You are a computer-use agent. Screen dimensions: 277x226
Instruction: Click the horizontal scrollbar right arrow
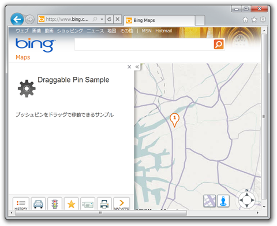[258, 213]
